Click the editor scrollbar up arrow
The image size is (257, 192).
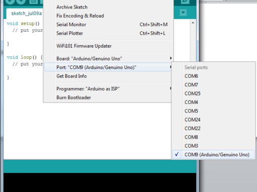tap(193, 23)
